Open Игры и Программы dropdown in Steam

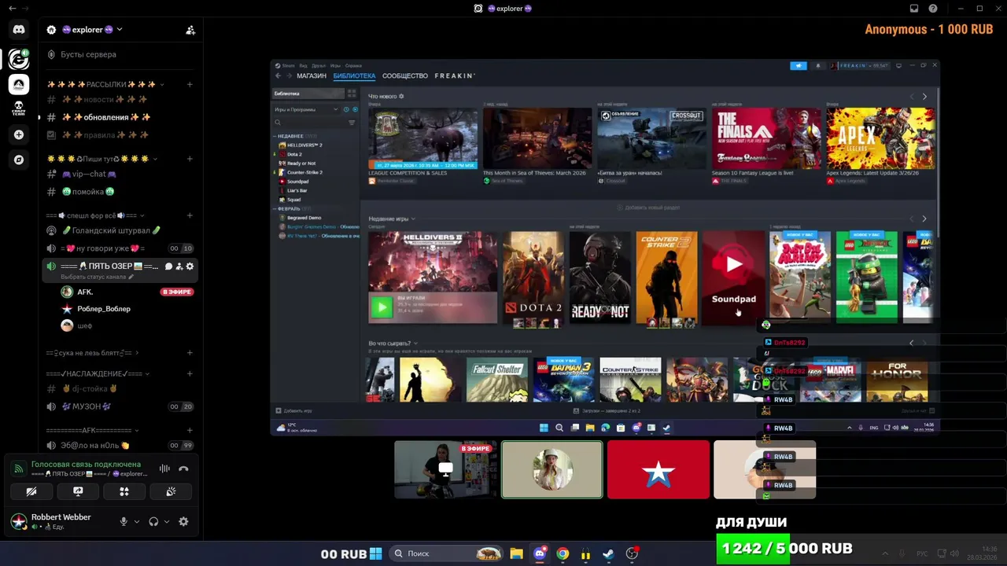coord(306,109)
